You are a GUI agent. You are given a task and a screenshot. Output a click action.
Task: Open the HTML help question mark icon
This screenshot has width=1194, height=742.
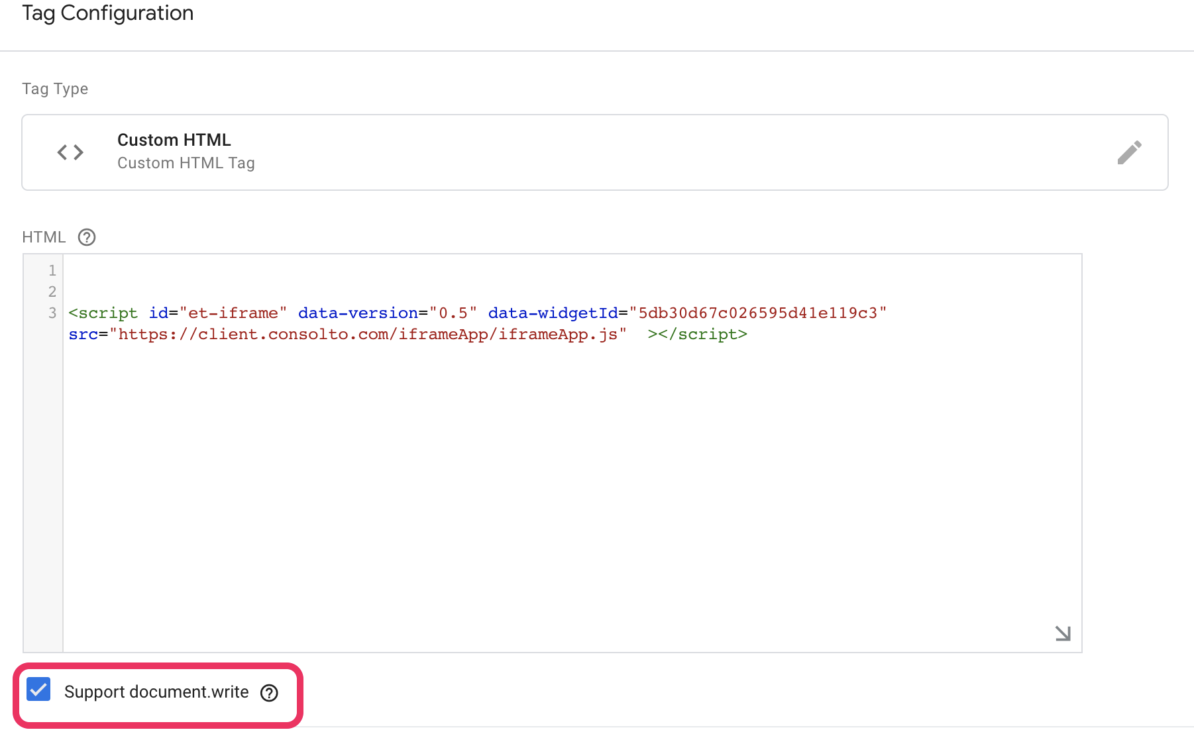click(x=87, y=237)
